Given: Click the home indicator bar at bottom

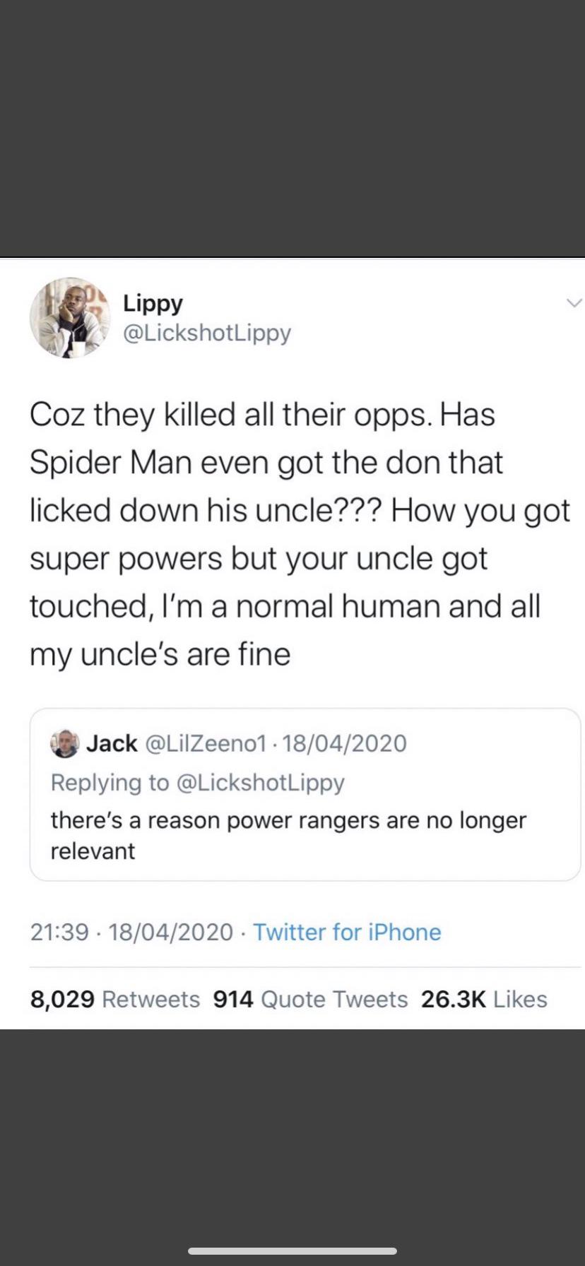Looking at the screenshot, I should 292,1250.
